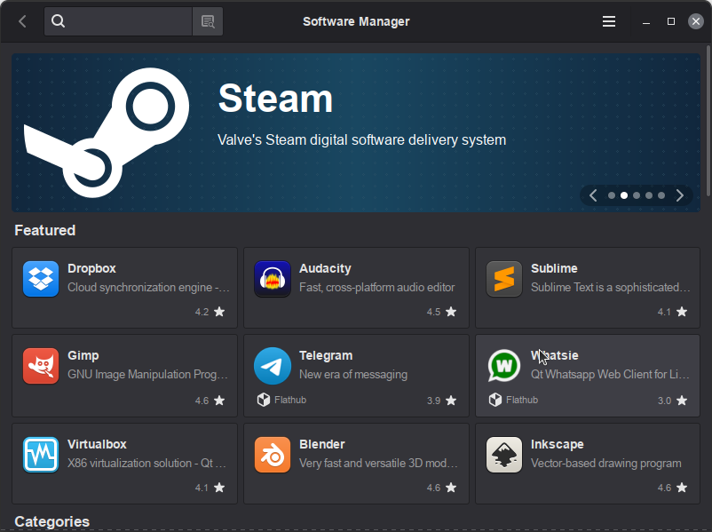Open the Sublime title text
The width and height of the screenshot is (712, 532).
[x=554, y=268]
